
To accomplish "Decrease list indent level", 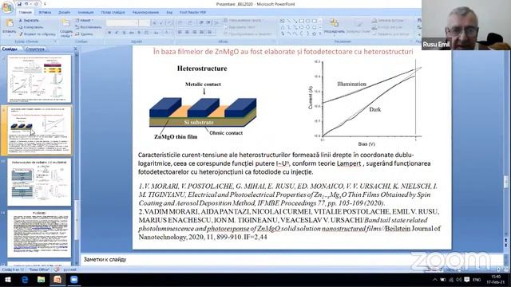I will pyautogui.click(x=201, y=22).
